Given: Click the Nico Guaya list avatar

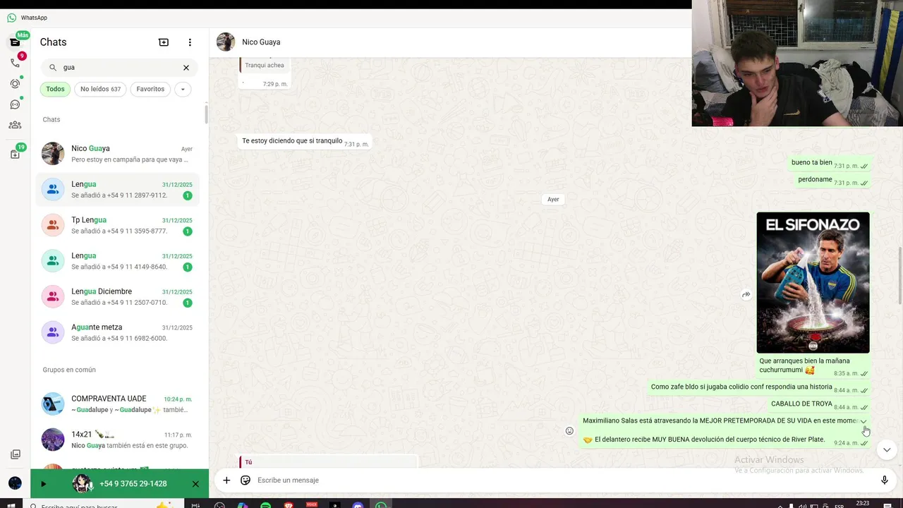Looking at the screenshot, I should 53,154.
